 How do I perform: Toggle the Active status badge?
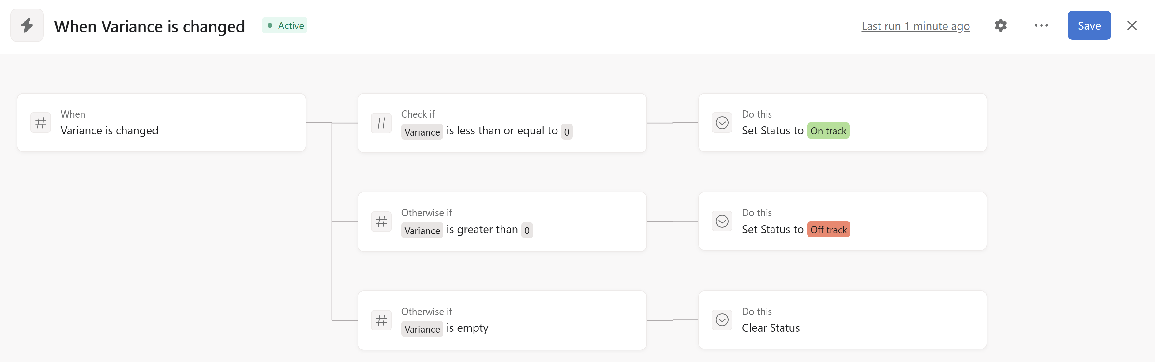pos(285,25)
